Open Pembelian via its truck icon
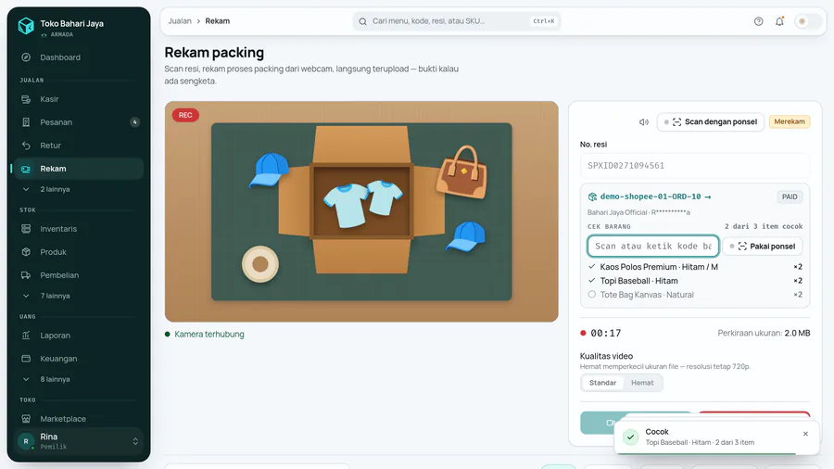Image resolution: width=834 pixels, height=469 pixels. (x=26, y=275)
